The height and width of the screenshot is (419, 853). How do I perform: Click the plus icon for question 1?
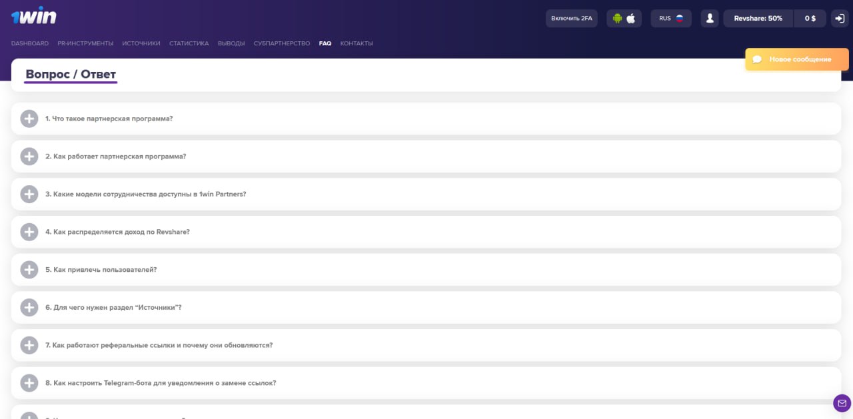(x=29, y=119)
